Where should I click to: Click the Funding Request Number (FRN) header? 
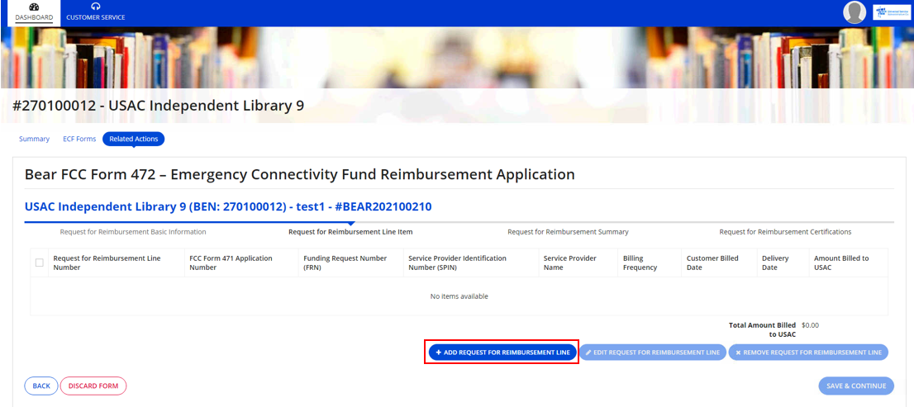coord(350,263)
